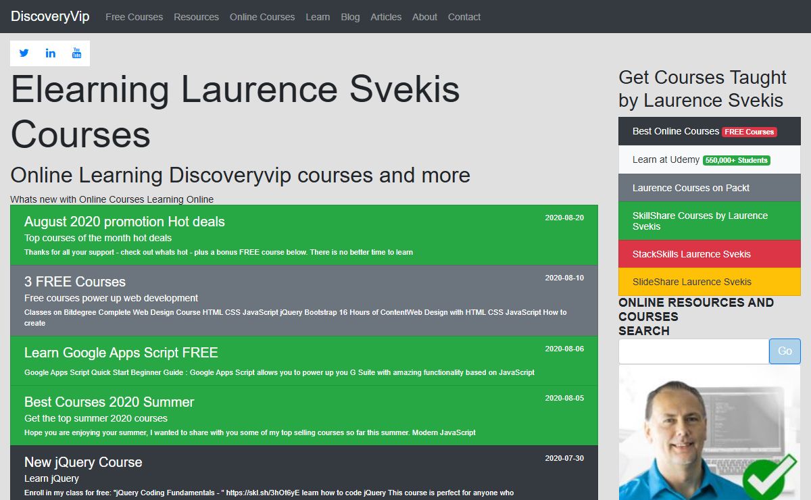Open Articles in the top navigation

[x=386, y=17]
